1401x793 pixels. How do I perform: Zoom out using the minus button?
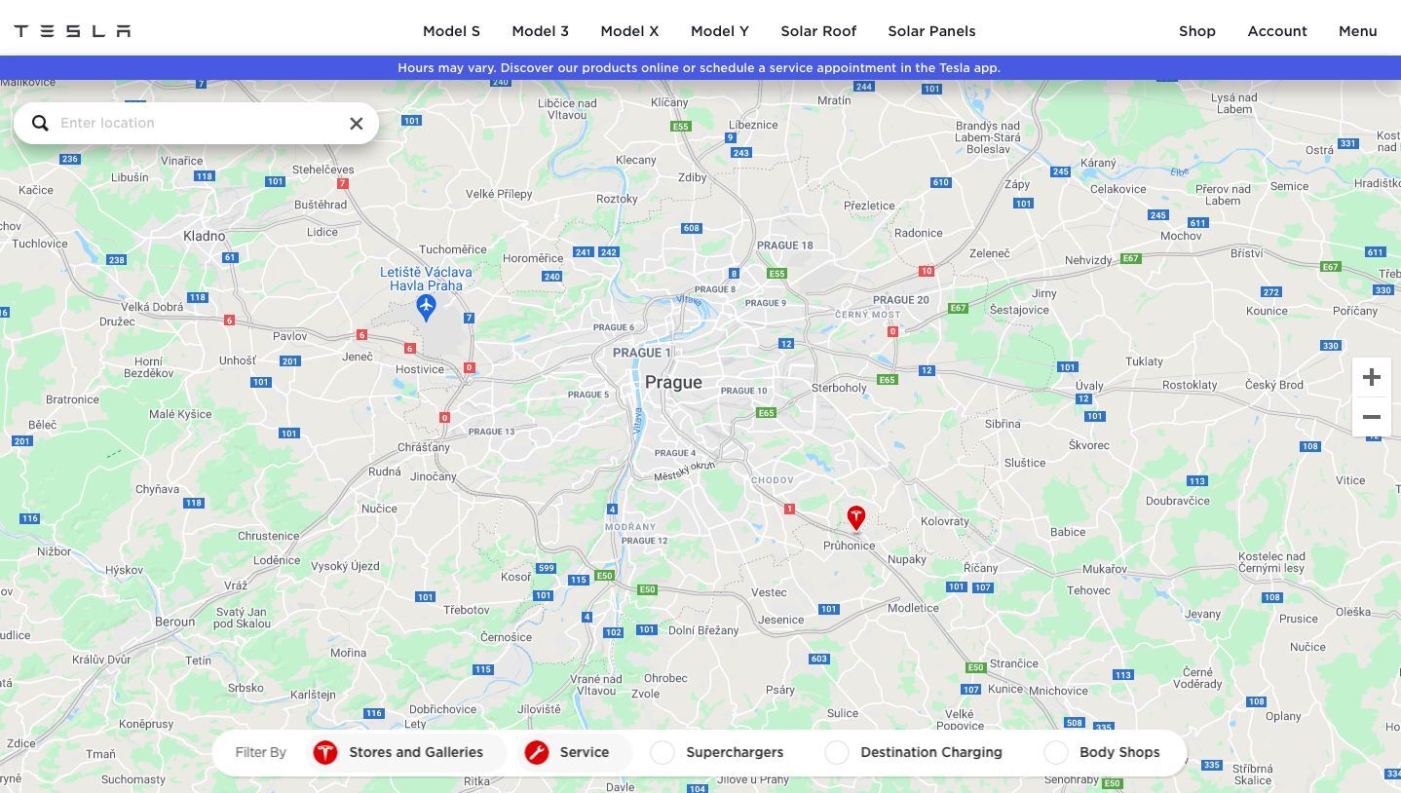click(x=1371, y=417)
